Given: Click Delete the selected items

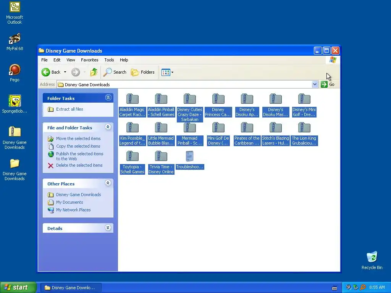Looking at the screenshot, I should [x=75, y=166].
